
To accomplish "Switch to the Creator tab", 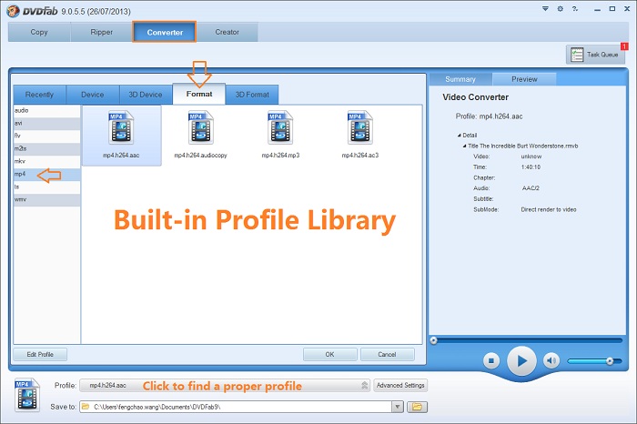I will pos(227,32).
